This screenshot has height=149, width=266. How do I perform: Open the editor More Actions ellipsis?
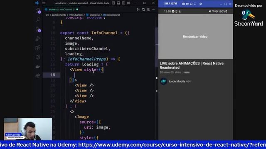154,10
